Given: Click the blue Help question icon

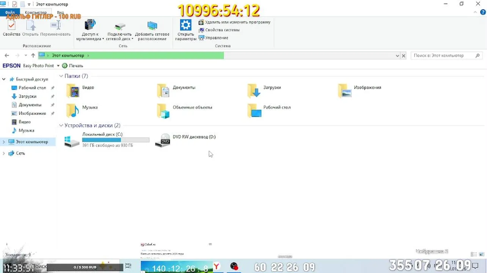Looking at the screenshot, I should click(x=483, y=13).
